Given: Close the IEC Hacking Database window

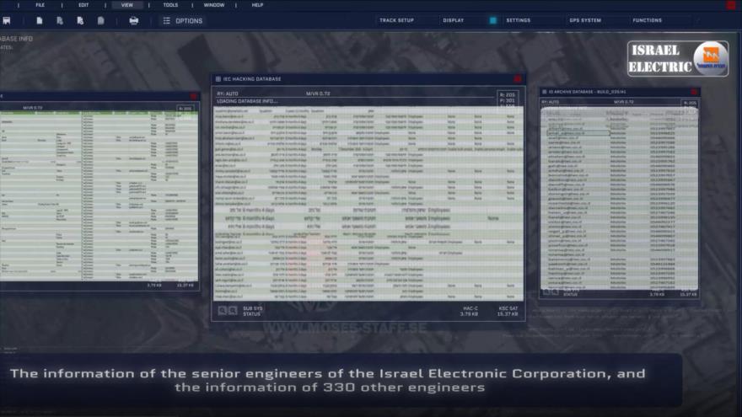Looking at the screenshot, I should click(517, 79).
